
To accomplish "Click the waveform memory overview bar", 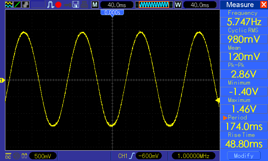I will [x=154, y=5].
